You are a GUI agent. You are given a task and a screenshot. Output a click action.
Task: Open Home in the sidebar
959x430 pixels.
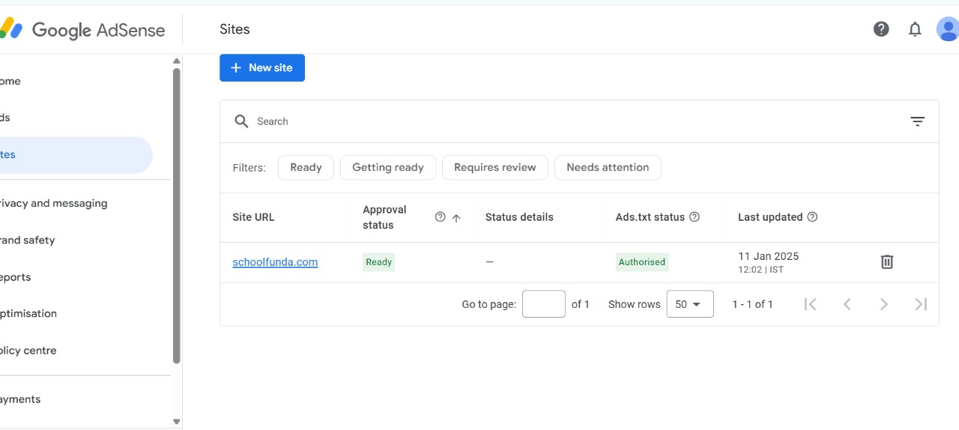click(75, 81)
